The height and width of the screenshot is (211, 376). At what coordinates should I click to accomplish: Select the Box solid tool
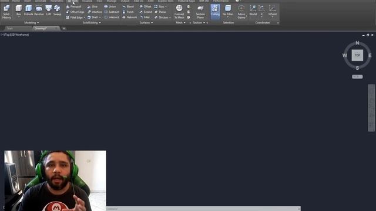click(x=19, y=9)
